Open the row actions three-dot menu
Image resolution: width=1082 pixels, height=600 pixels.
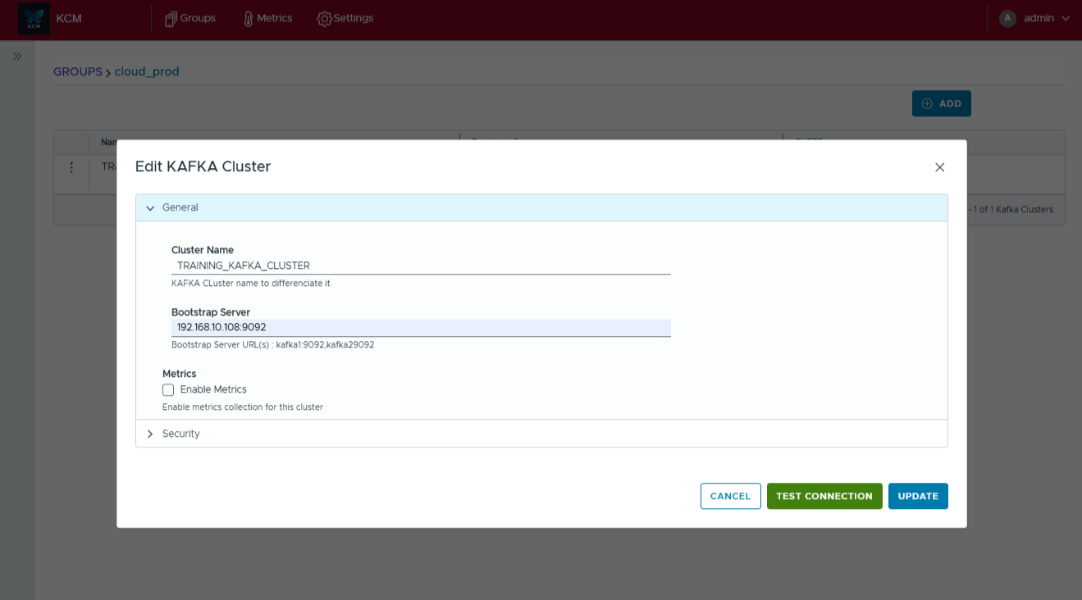coord(71,167)
